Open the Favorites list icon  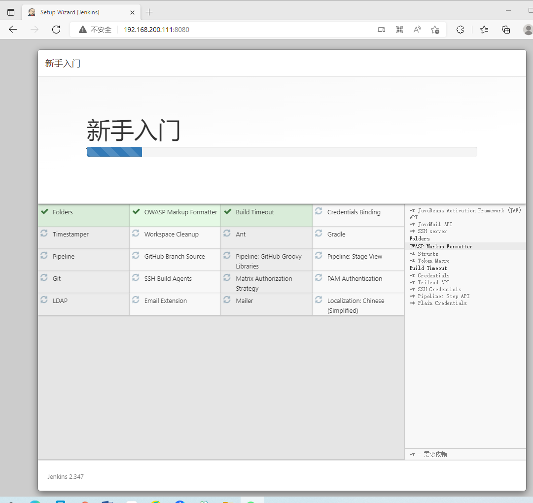[x=484, y=30]
